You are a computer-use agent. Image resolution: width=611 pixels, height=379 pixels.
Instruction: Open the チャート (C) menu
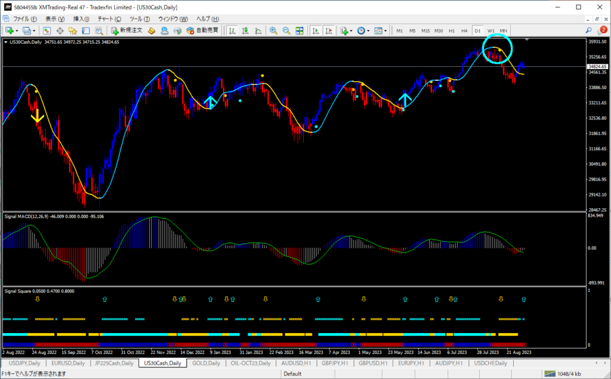(x=110, y=19)
